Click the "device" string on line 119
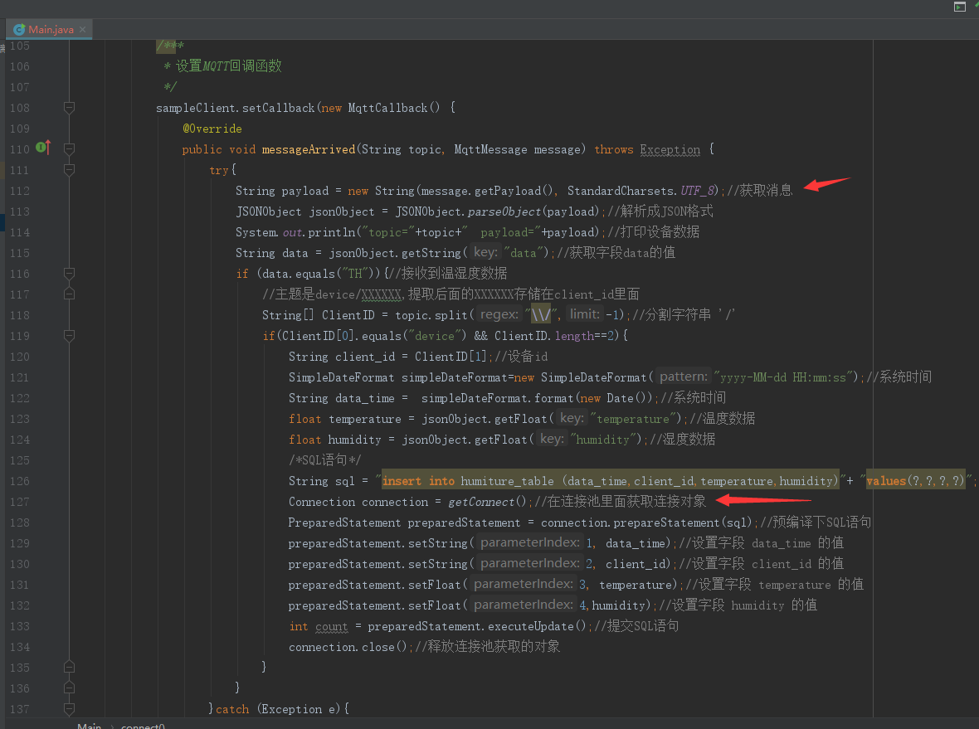Screen dimensions: 979x729 (x=435, y=336)
